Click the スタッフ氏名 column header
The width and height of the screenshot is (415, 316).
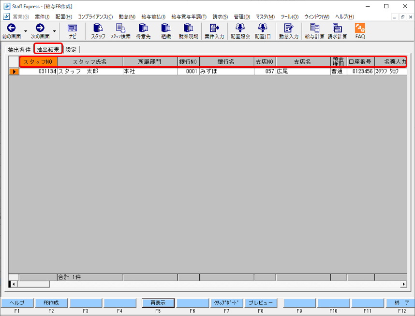tap(90, 62)
